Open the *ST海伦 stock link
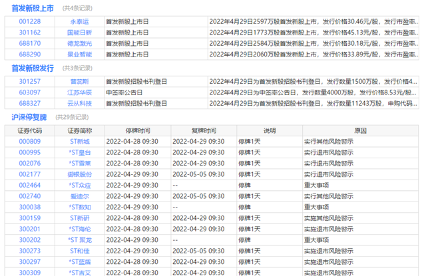The width and height of the screenshot is (426, 276). (x=80, y=229)
